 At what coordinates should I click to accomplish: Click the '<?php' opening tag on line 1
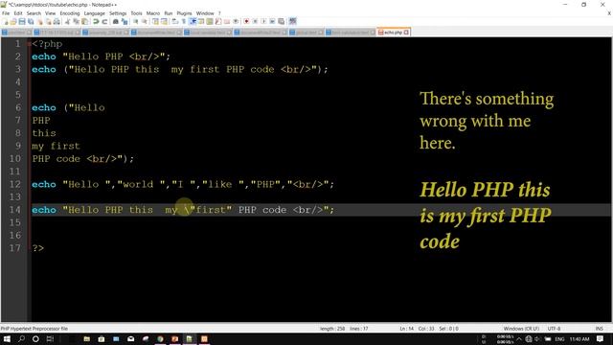[47, 44]
